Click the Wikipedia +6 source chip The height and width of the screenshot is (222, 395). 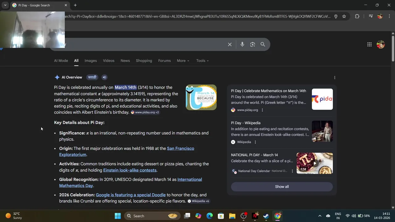[198, 201]
